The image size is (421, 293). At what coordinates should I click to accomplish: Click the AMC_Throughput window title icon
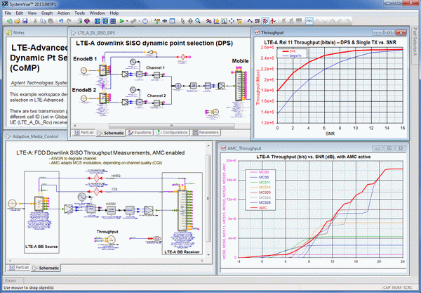(x=223, y=149)
